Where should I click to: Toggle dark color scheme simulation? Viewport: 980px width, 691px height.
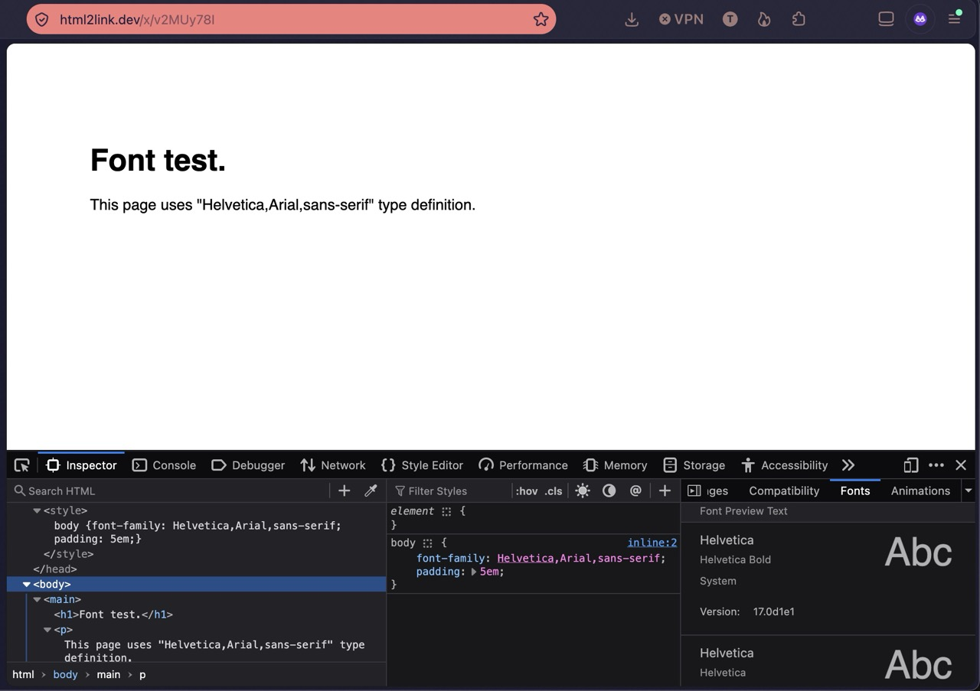(x=609, y=491)
